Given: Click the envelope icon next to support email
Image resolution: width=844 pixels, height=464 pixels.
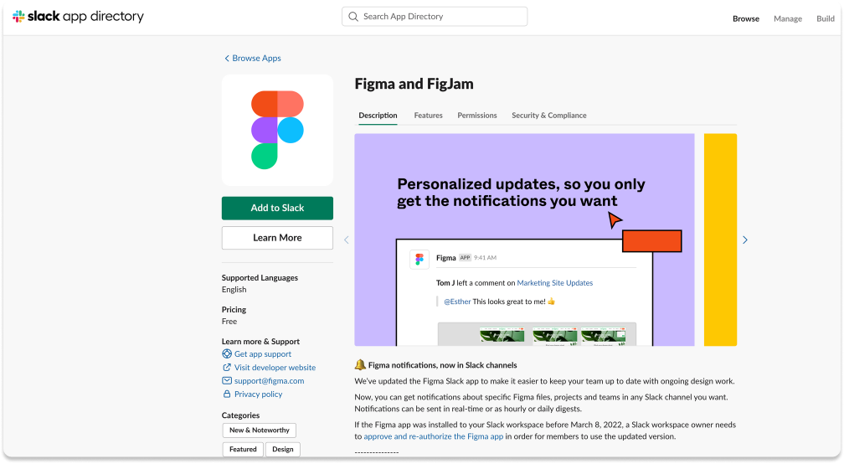Looking at the screenshot, I should 227,380.
